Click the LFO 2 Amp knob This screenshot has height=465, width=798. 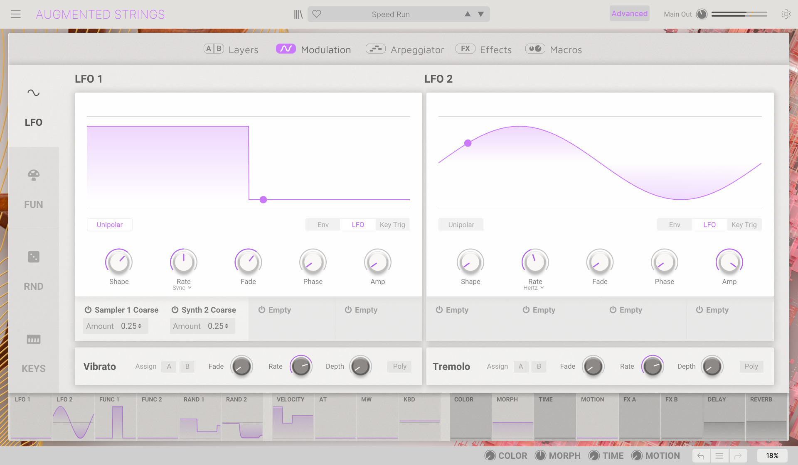coord(729,262)
